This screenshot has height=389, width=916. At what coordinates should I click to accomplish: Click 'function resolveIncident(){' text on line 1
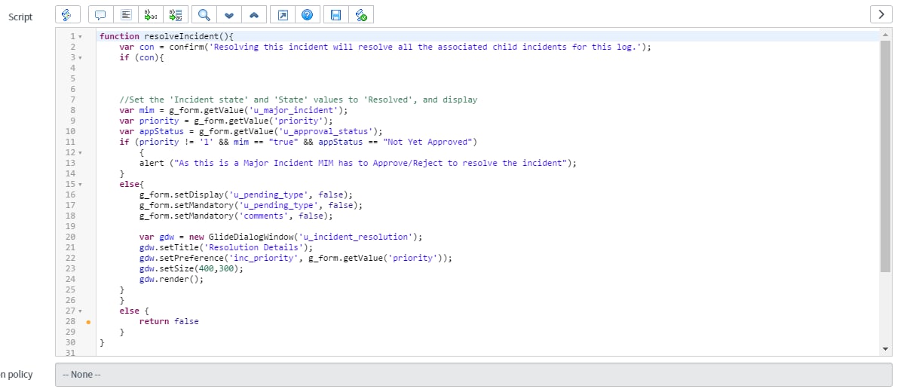coord(167,36)
